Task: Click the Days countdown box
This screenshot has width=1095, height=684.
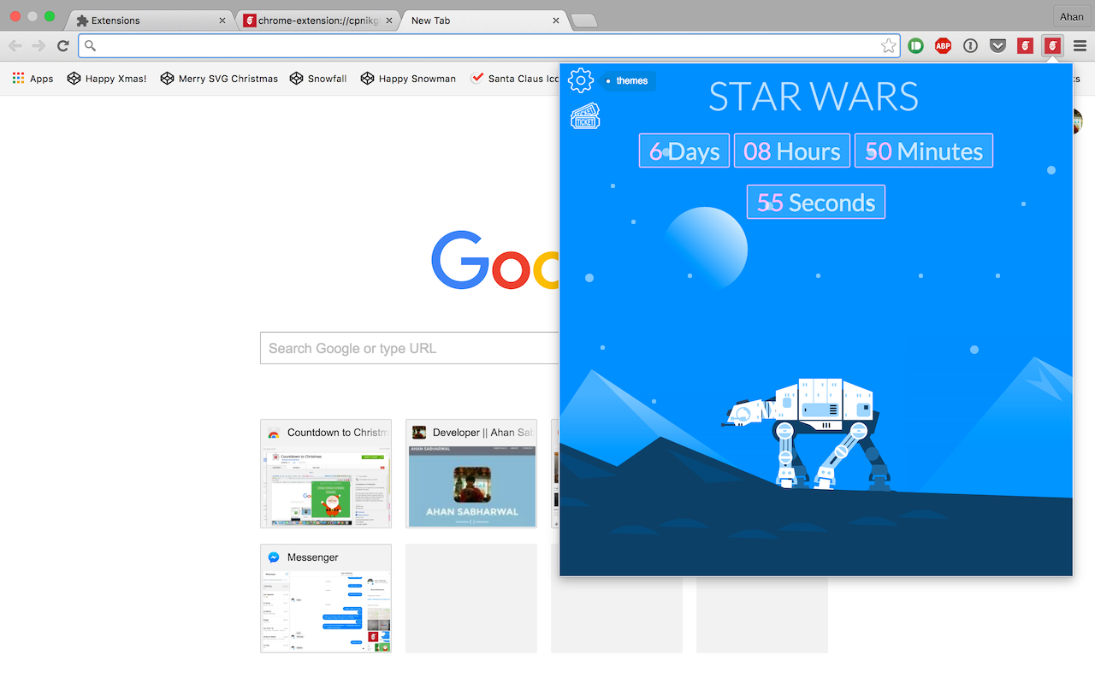Action: (x=684, y=150)
